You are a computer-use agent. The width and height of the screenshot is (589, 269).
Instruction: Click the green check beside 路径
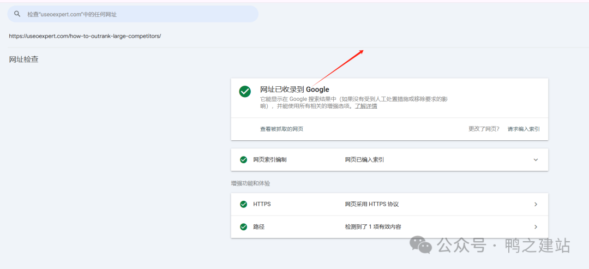[x=243, y=227]
